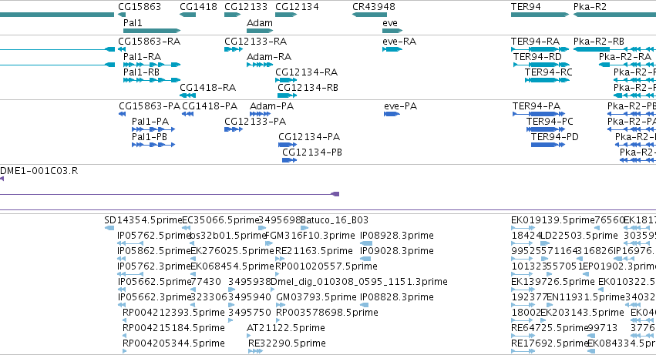The height and width of the screenshot is (355, 656).
Task: Click the SD14354.5prime EST label
Action: tap(143, 220)
